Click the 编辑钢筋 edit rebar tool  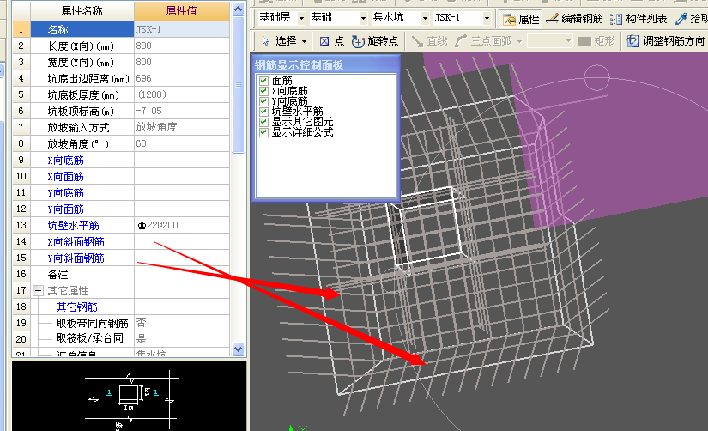(x=574, y=19)
